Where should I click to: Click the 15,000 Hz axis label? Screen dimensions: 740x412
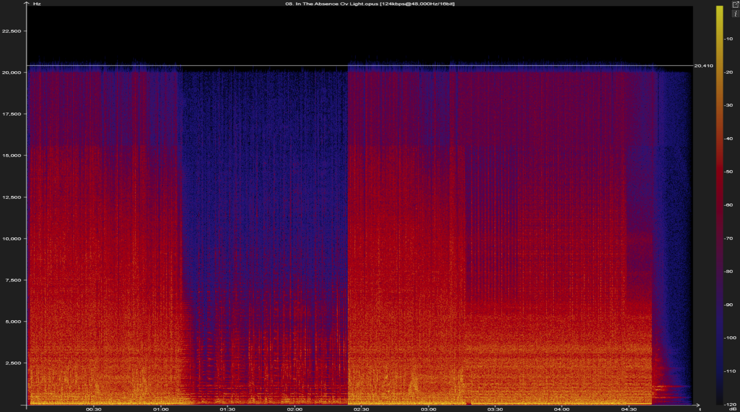click(x=12, y=155)
